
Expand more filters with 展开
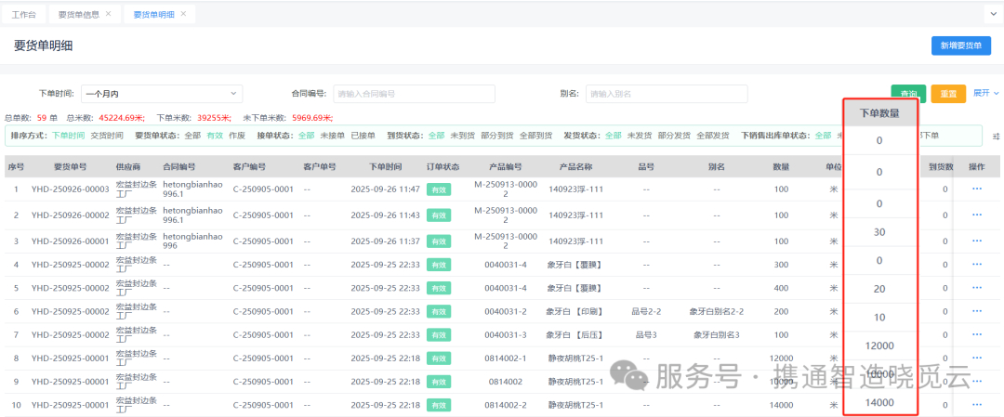(x=986, y=94)
